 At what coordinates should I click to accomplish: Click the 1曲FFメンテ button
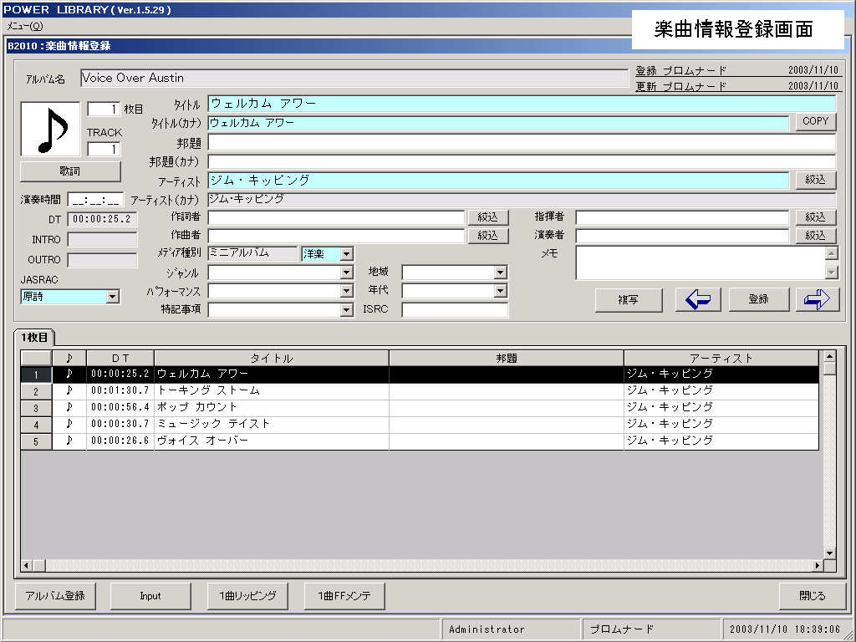(x=344, y=596)
